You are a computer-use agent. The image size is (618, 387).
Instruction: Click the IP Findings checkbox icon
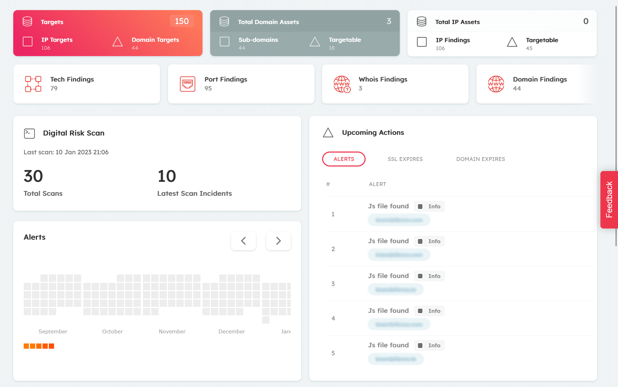(x=421, y=42)
